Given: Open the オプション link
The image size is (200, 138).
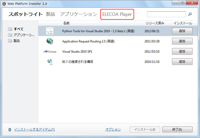Looking at the screenshot, I should tap(113, 130).
